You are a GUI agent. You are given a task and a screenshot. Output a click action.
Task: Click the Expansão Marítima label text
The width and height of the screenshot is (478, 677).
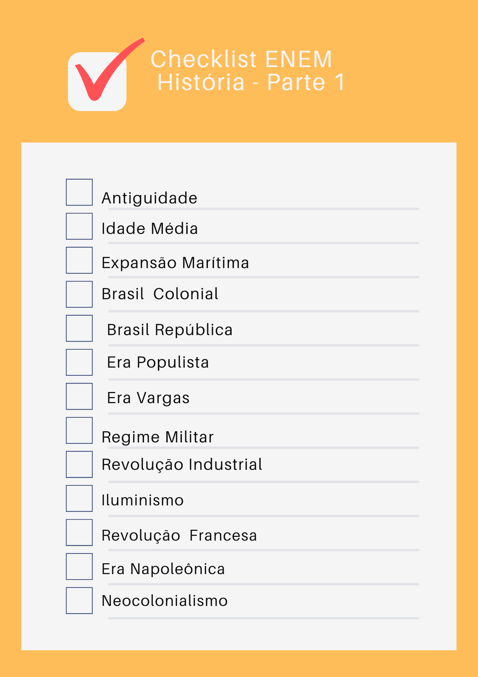pos(175,263)
